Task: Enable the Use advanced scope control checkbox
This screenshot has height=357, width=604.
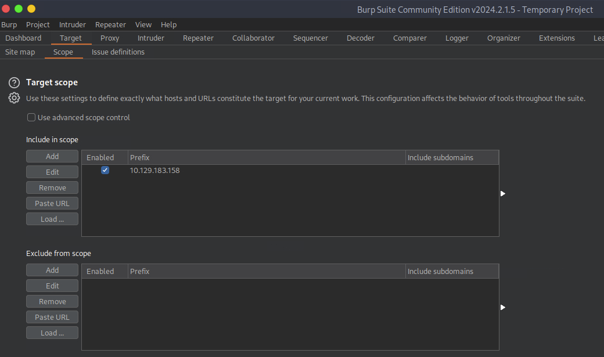Action: [x=31, y=118]
